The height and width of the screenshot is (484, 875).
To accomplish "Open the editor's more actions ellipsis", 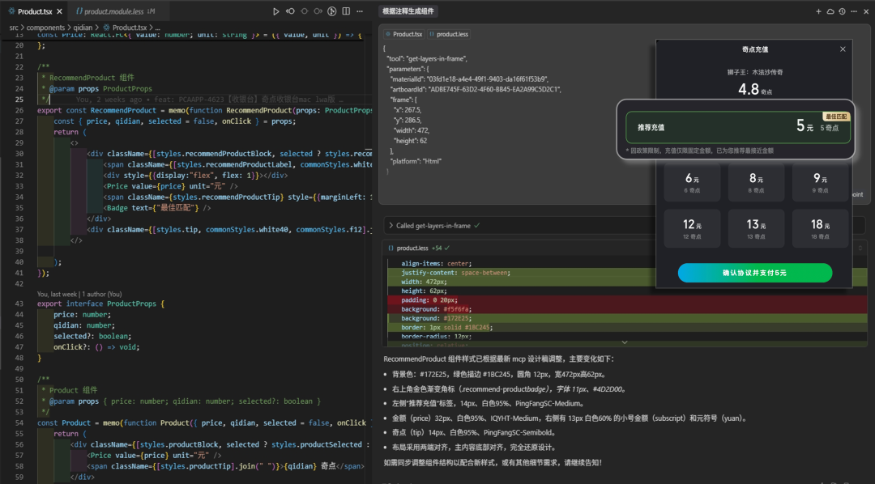I will coord(360,11).
